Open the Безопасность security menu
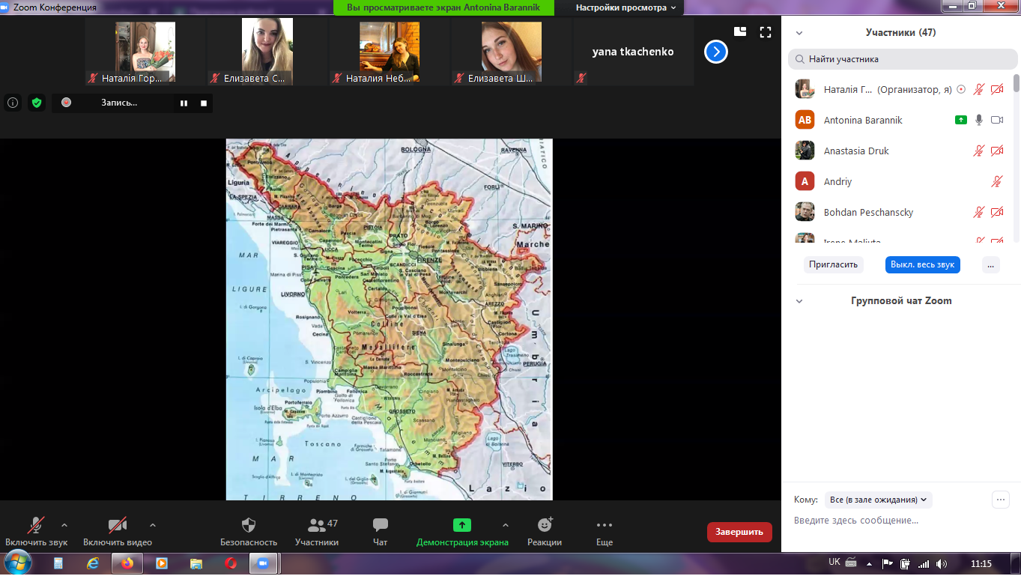The height and width of the screenshot is (576, 1021). coord(249,531)
